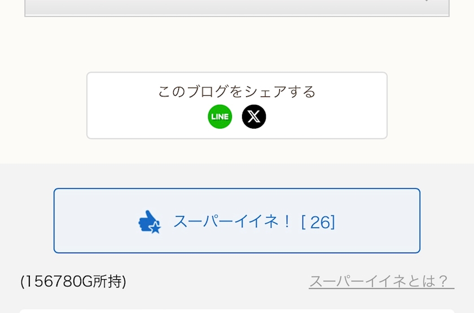Share this blog via the LINE icon

tap(220, 117)
